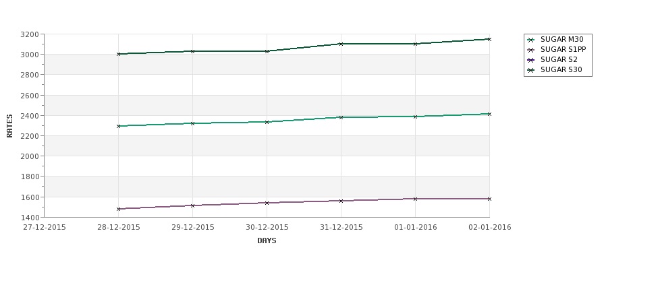Click the SUGAR S1PP legend marker icon
The image size is (658, 289).
(x=531, y=50)
